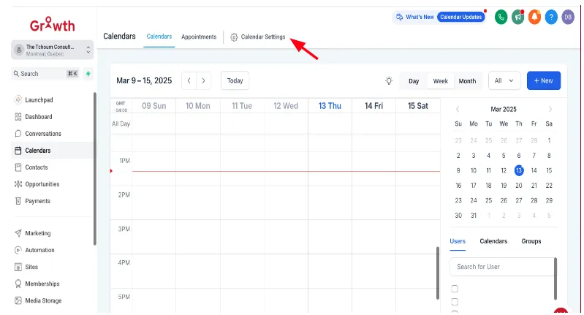584x315 pixels.
Task: Click the lightbulb icon beside Day view
Action: click(389, 81)
